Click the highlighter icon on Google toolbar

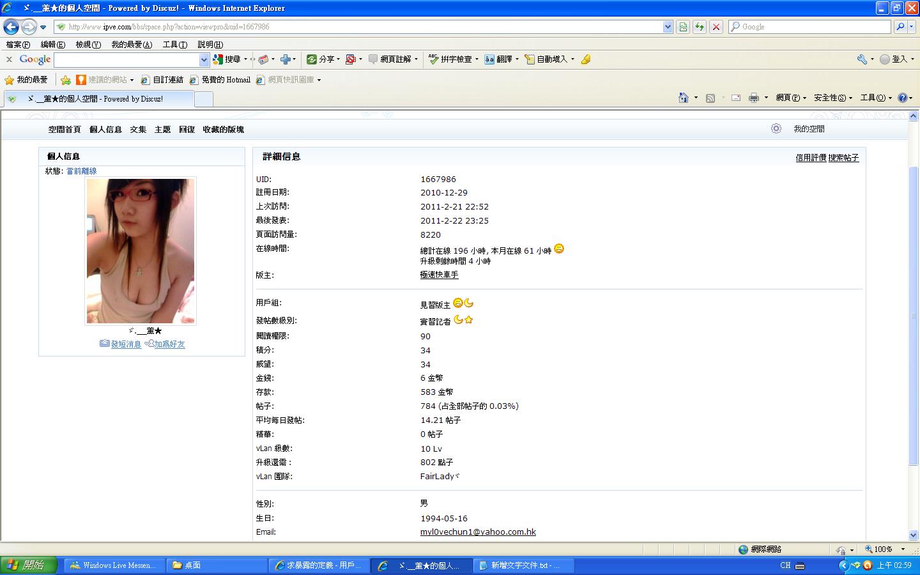click(586, 59)
